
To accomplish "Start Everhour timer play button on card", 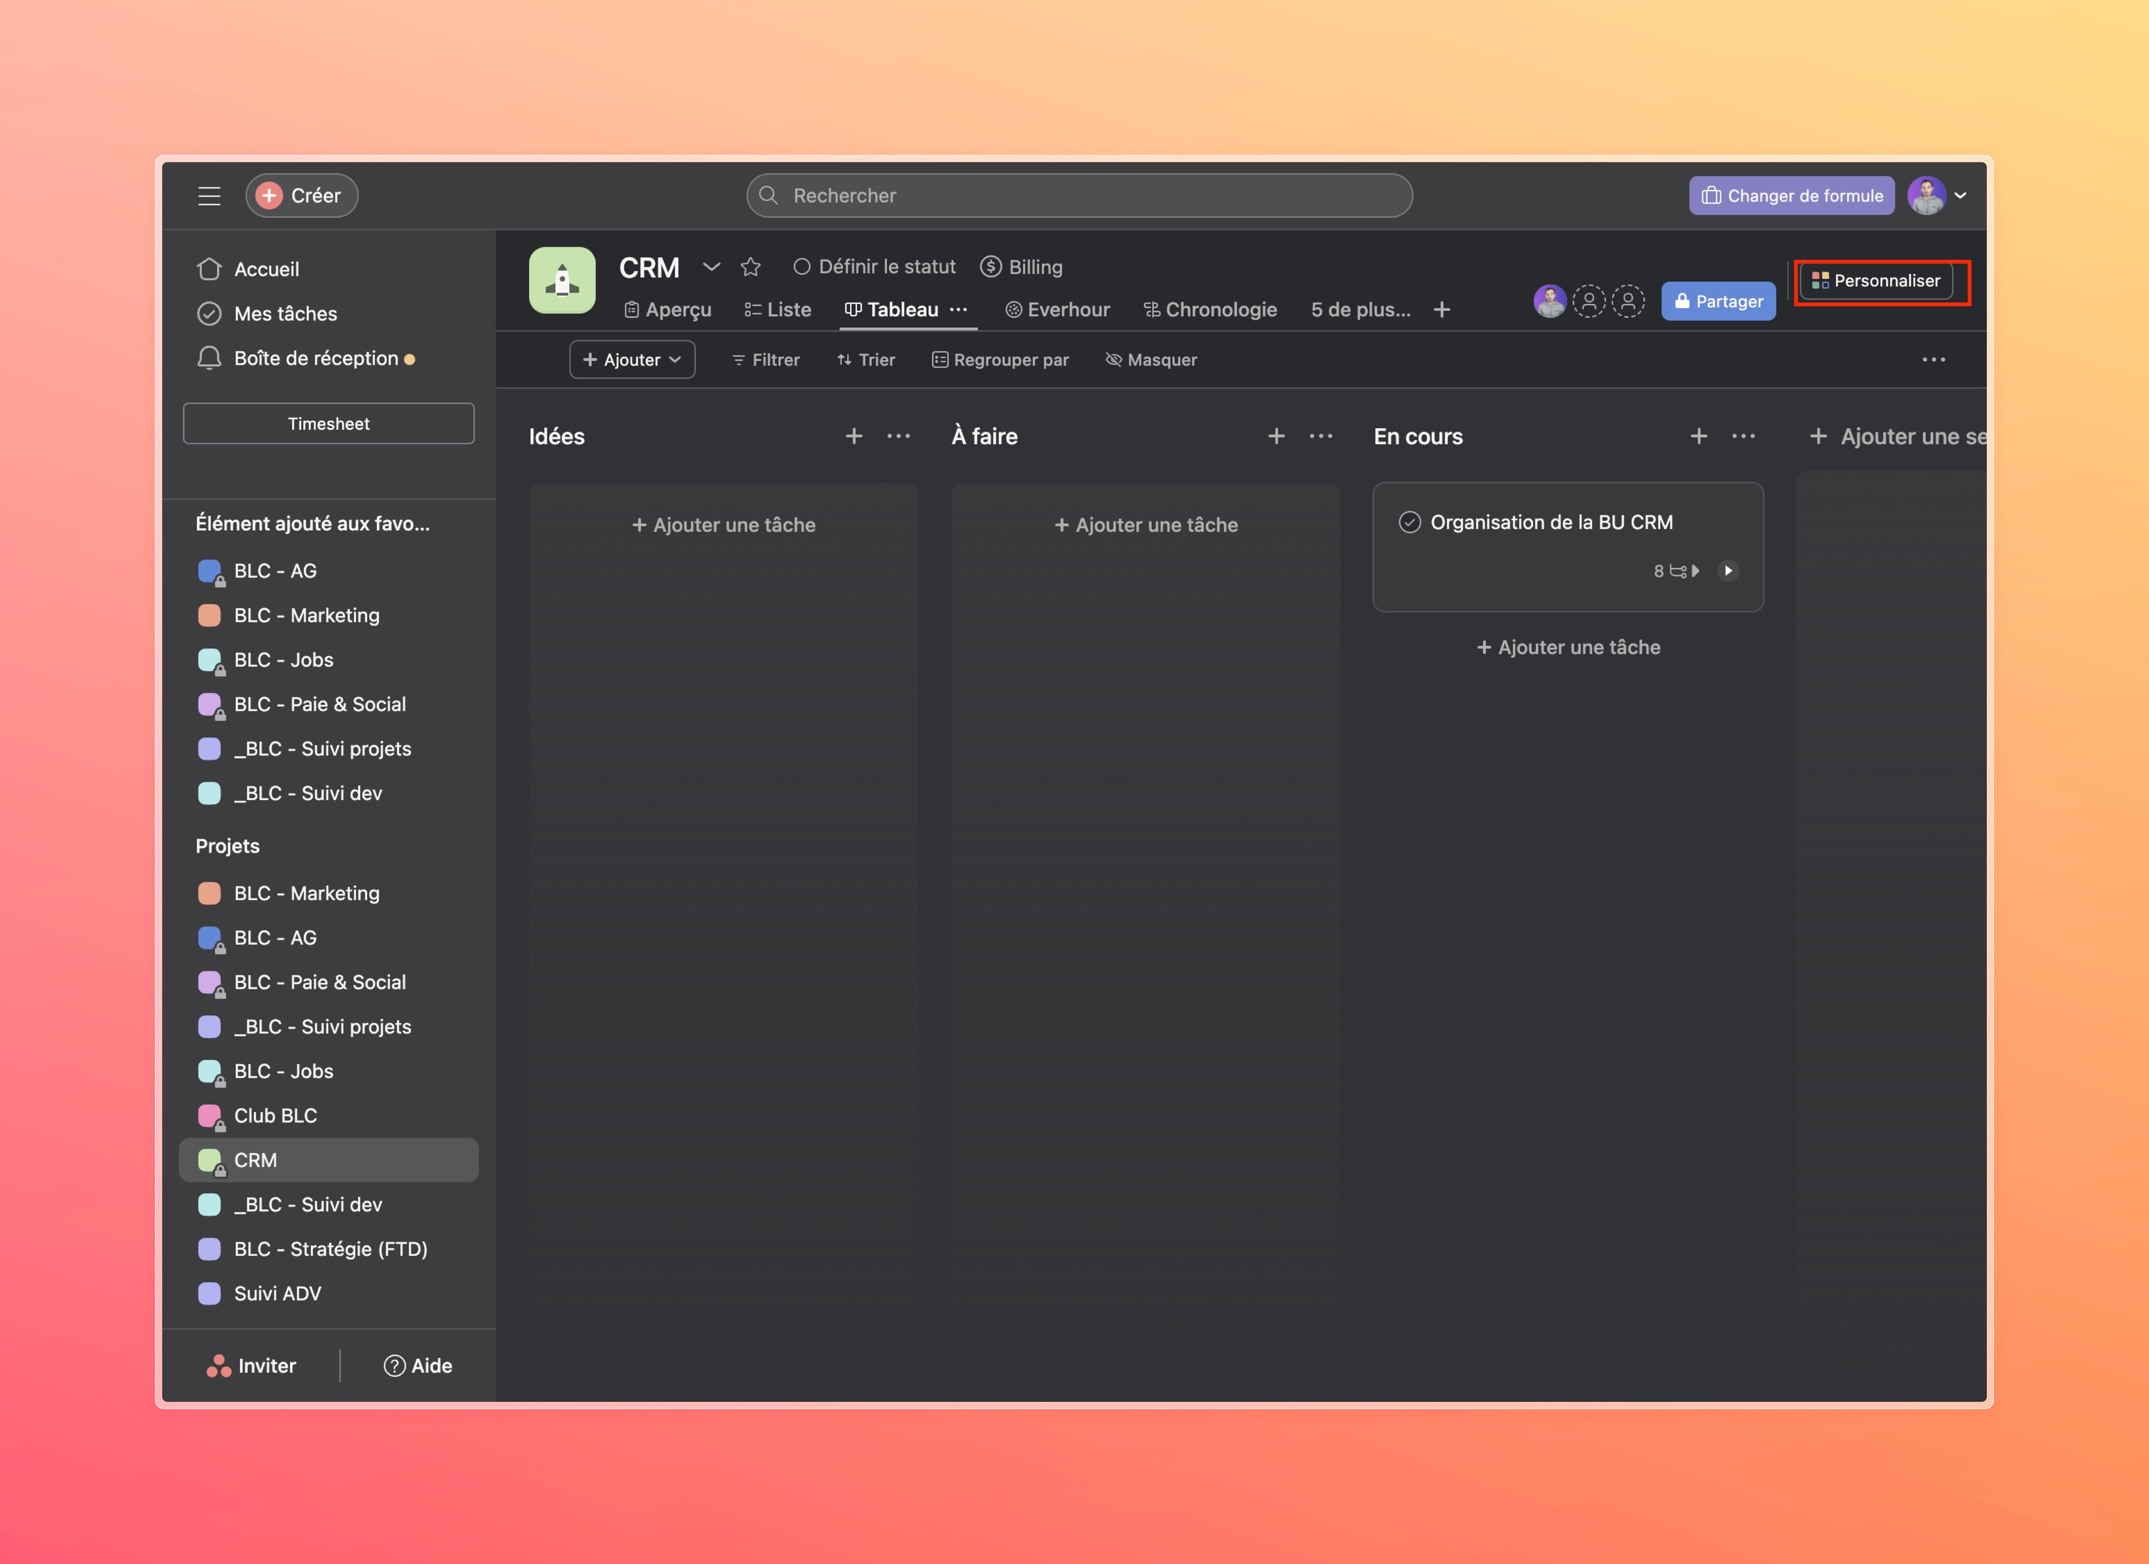I will coord(1727,570).
